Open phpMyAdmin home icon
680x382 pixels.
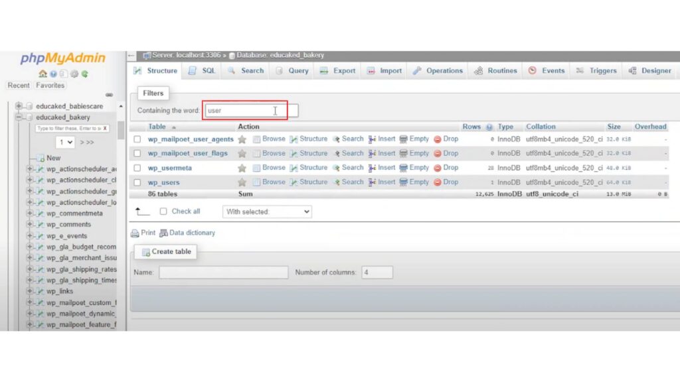pos(42,74)
